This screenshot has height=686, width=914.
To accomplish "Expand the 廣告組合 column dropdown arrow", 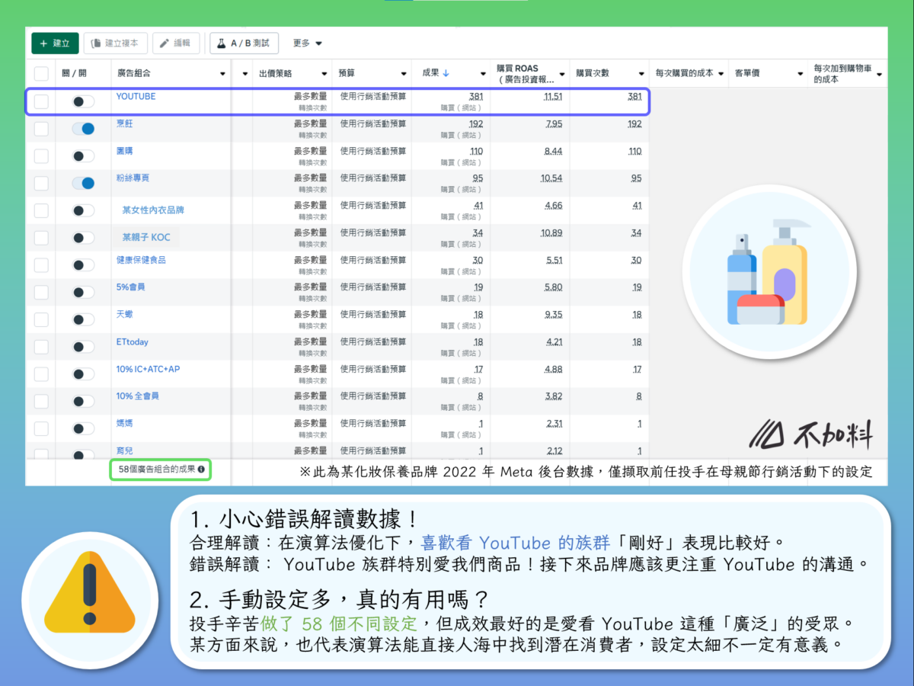I will pyautogui.click(x=222, y=74).
